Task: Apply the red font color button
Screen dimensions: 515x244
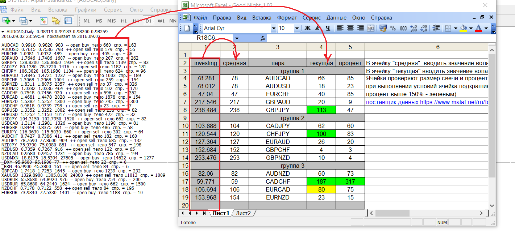Action: 478,28
